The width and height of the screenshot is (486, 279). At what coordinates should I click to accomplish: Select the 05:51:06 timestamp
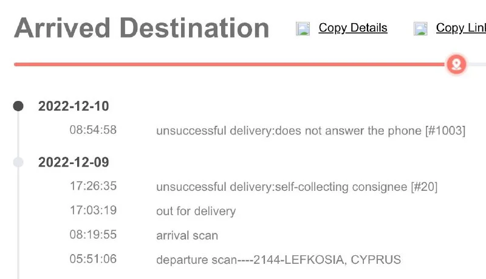coord(93,260)
